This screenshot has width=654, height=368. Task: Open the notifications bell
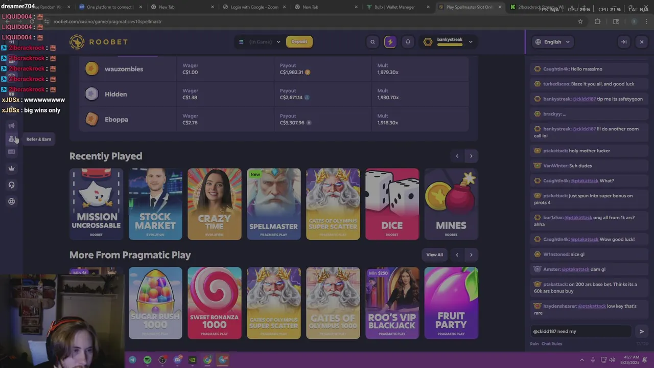408,42
